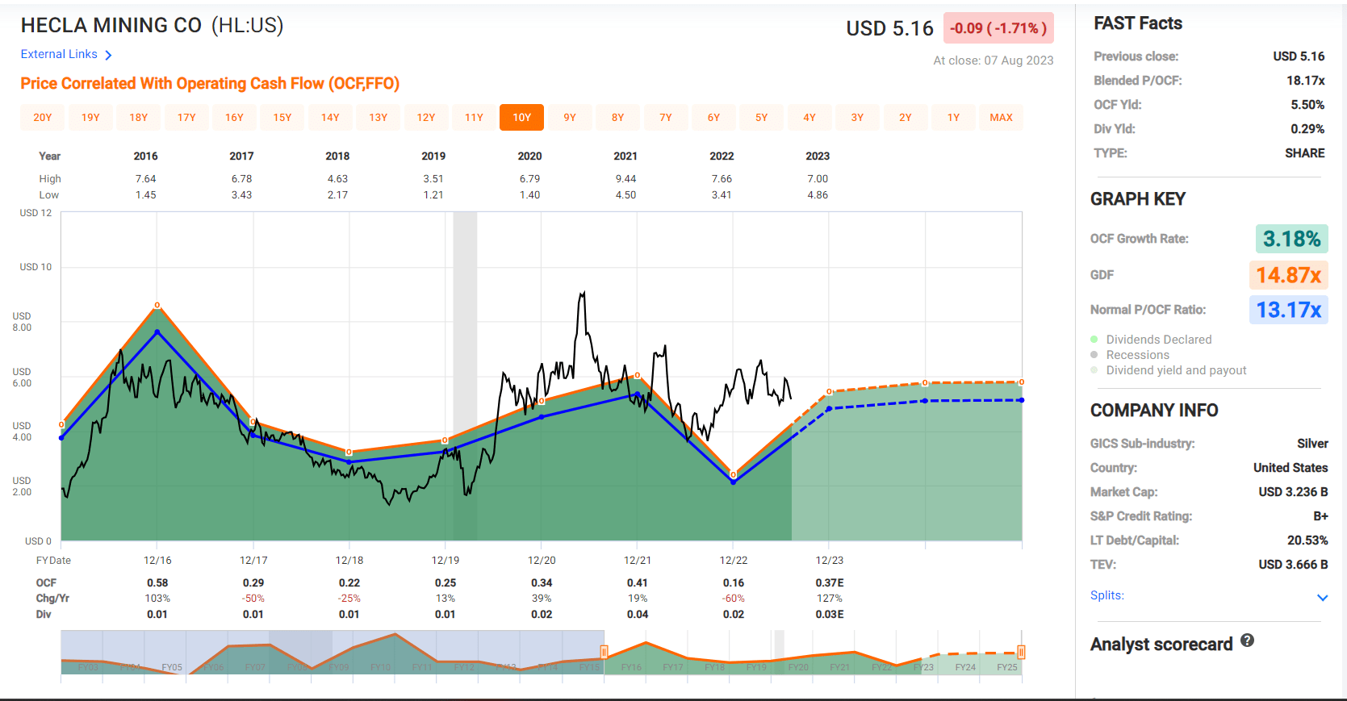
Task: Open the External Links link
Action: 59,54
